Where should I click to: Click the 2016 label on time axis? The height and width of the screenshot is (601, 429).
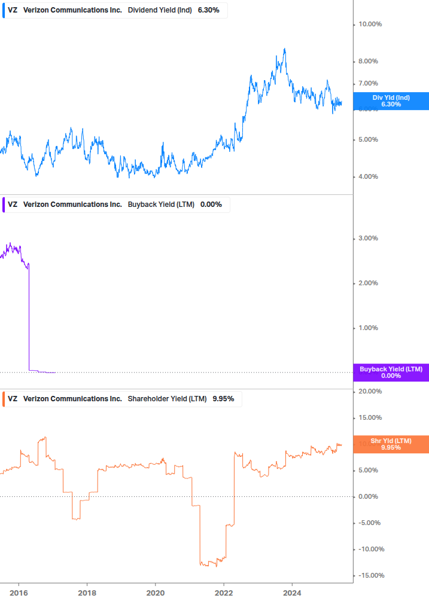coord(19,593)
